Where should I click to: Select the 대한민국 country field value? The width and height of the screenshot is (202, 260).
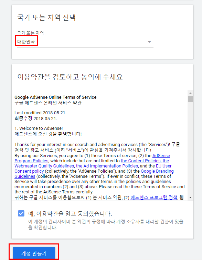[26, 41]
